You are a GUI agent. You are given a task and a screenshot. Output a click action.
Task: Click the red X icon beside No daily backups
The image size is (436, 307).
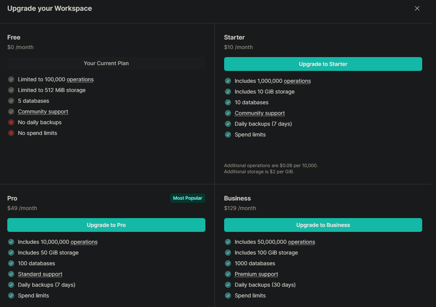pos(11,122)
